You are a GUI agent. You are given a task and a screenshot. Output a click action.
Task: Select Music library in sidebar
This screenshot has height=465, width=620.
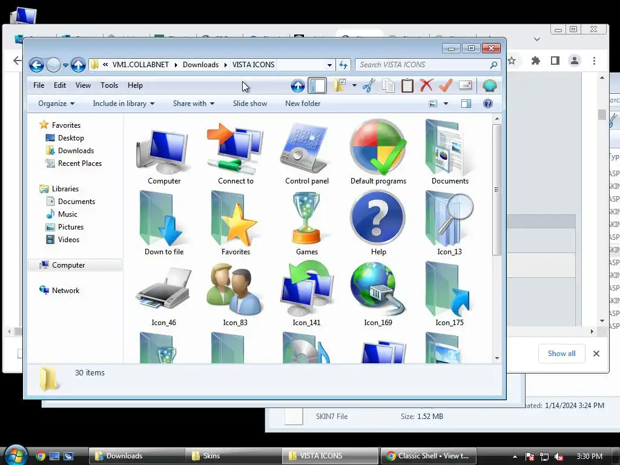click(x=68, y=214)
